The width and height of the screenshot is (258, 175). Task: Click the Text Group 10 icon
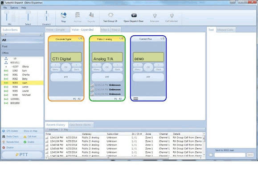click(111, 15)
